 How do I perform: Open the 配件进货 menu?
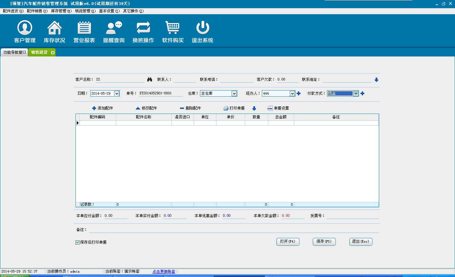click(x=13, y=11)
